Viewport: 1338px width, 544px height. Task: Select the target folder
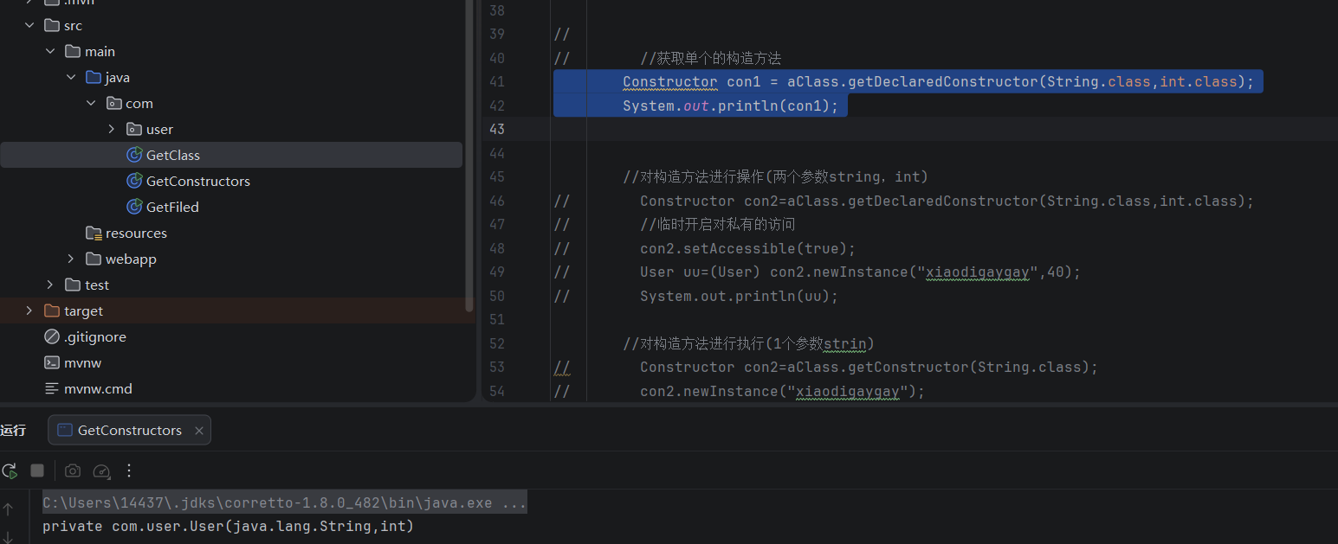[83, 311]
